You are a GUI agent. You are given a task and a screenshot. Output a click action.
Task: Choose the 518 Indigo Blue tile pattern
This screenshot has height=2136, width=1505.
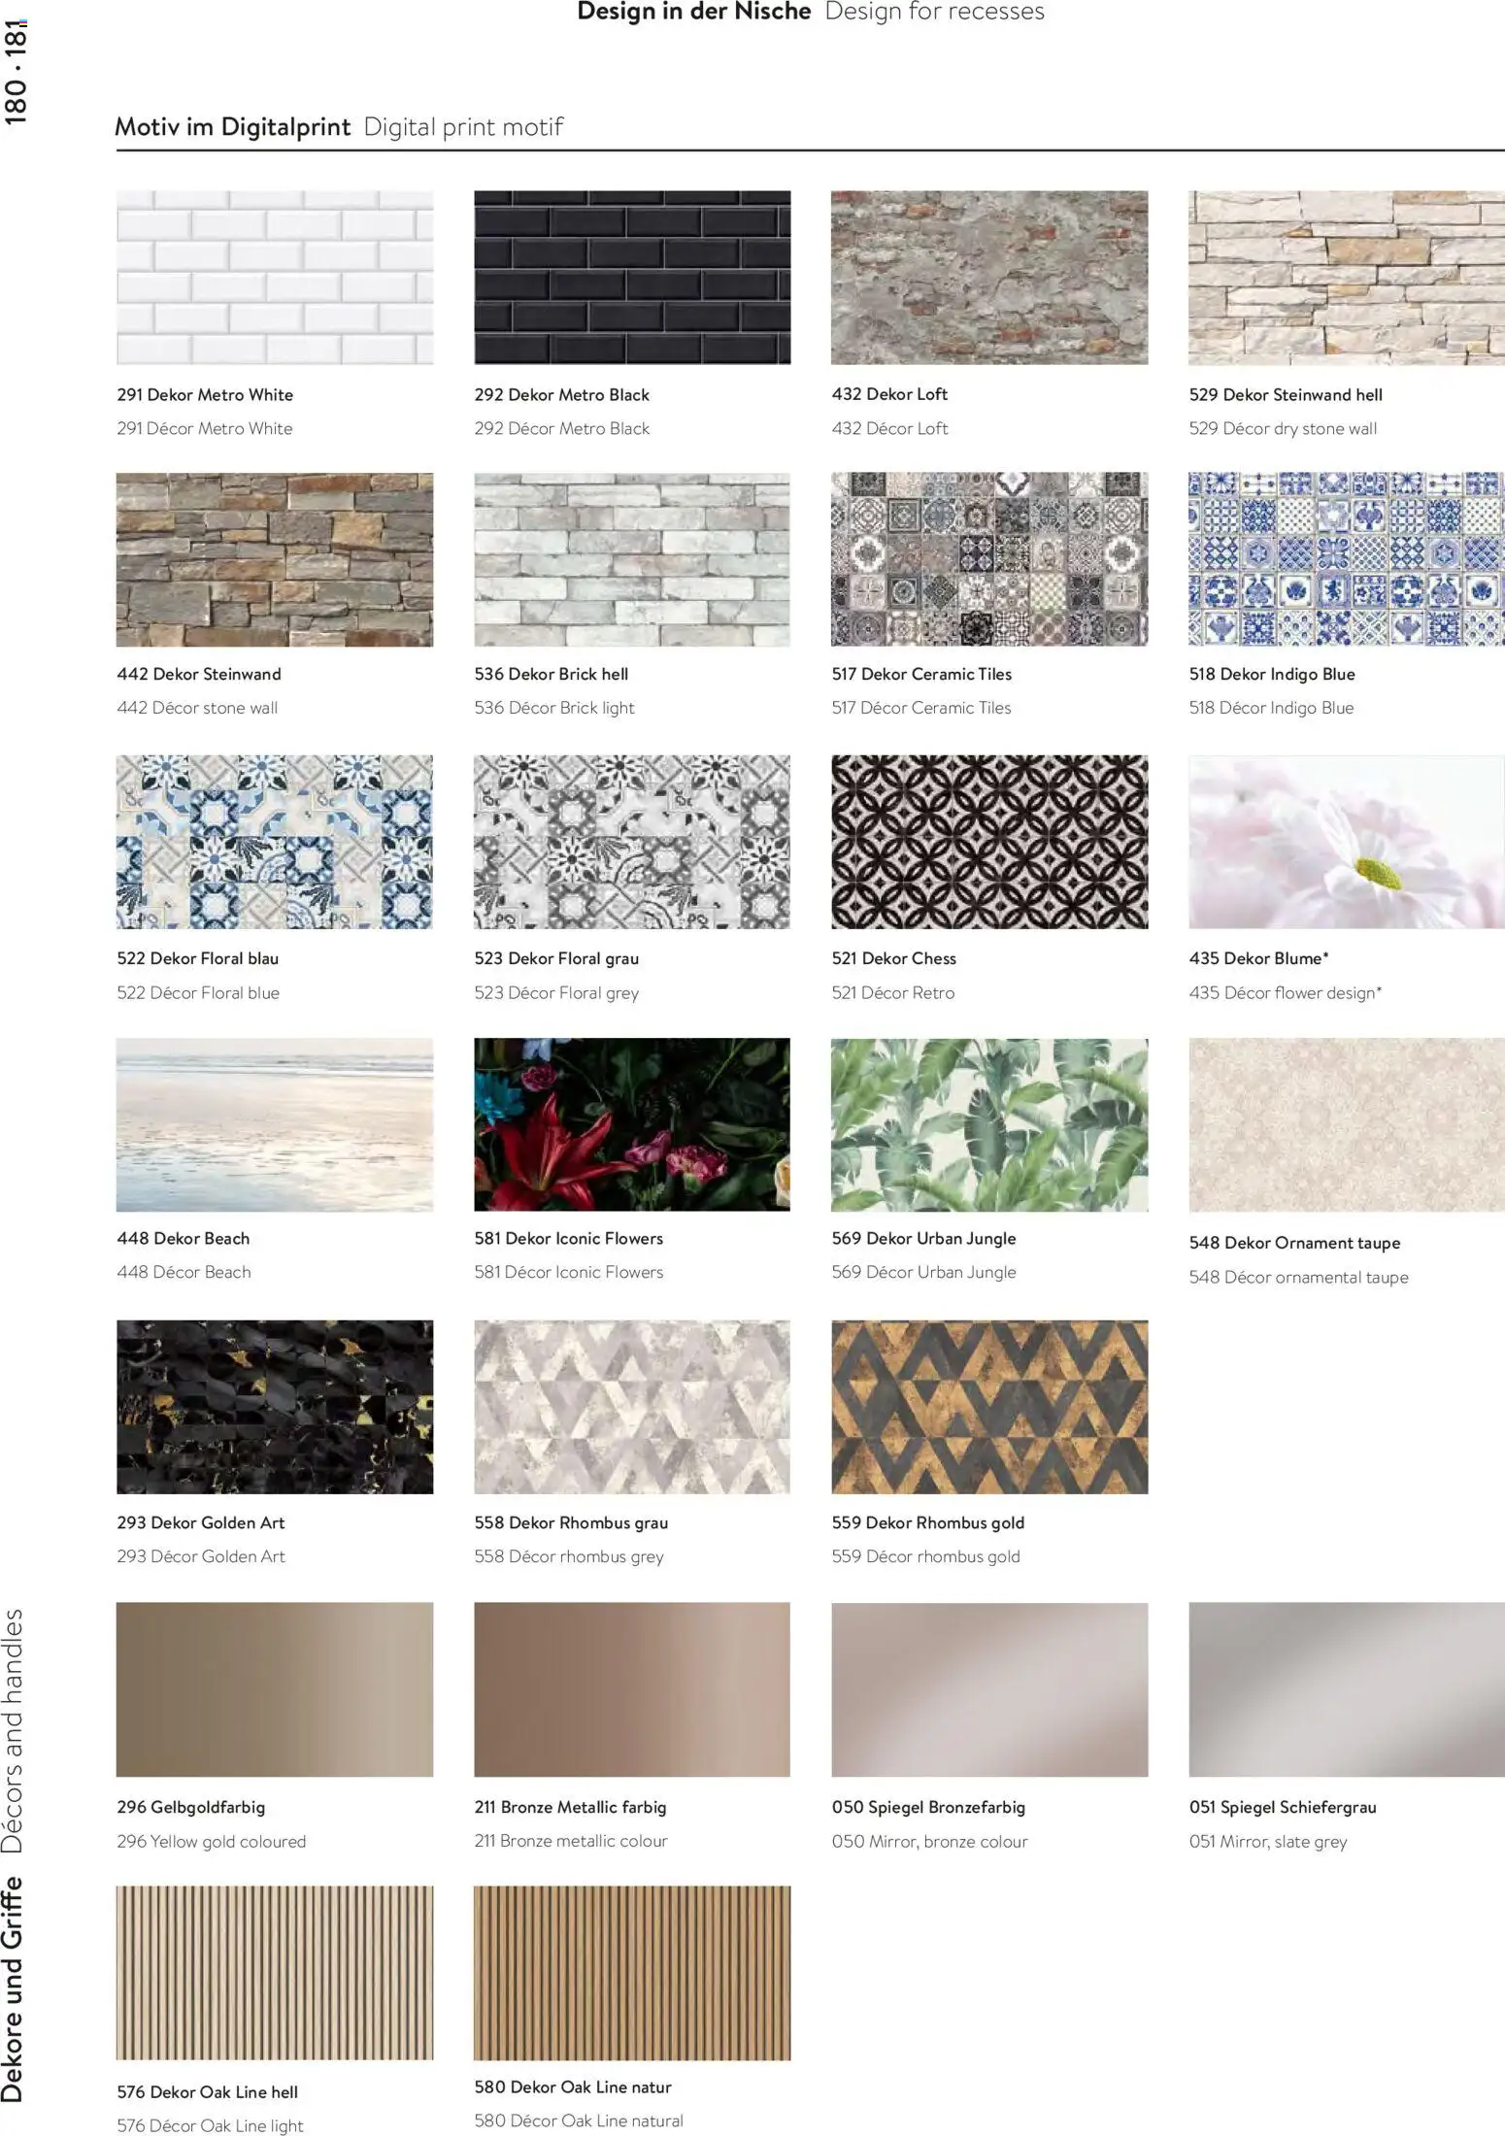tap(1346, 559)
